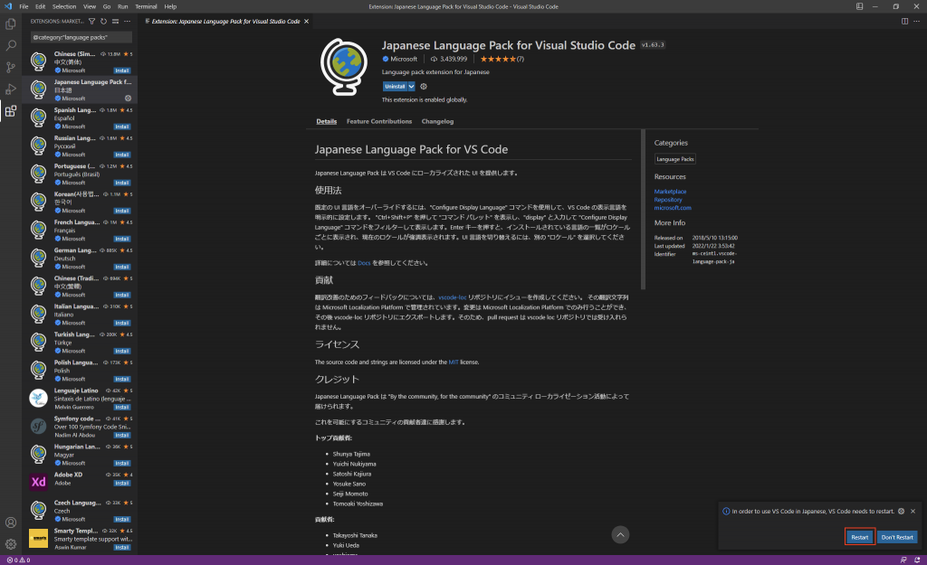The width and height of the screenshot is (927, 565).
Task: Switch to the Feature Contributions tab
Action: (379, 121)
